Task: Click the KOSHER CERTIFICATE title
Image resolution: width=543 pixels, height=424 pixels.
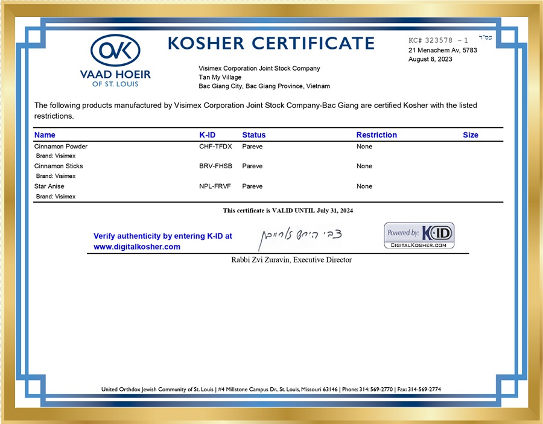Action: pos(271,43)
